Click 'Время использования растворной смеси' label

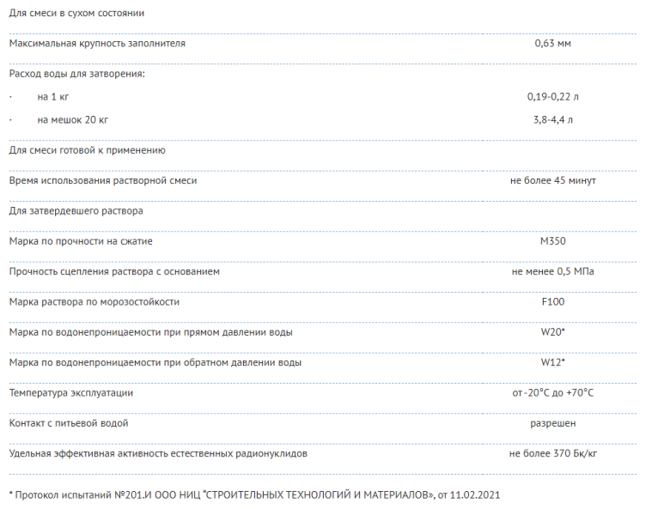click(x=103, y=180)
